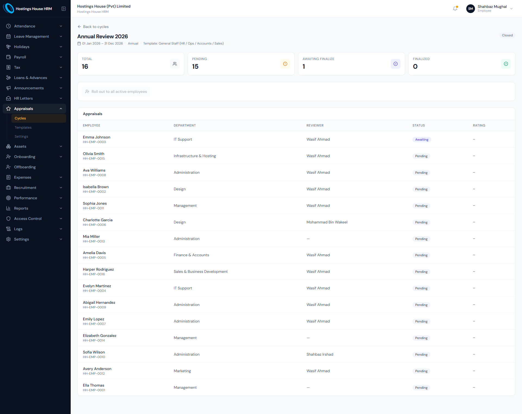The height and width of the screenshot is (414, 522).
Task: Expand the Loans & Advances chevron
Action: 61,78
